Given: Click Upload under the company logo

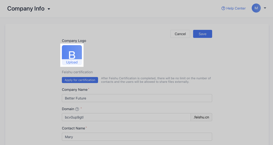Looking at the screenshot, I should tap(72, 62).
